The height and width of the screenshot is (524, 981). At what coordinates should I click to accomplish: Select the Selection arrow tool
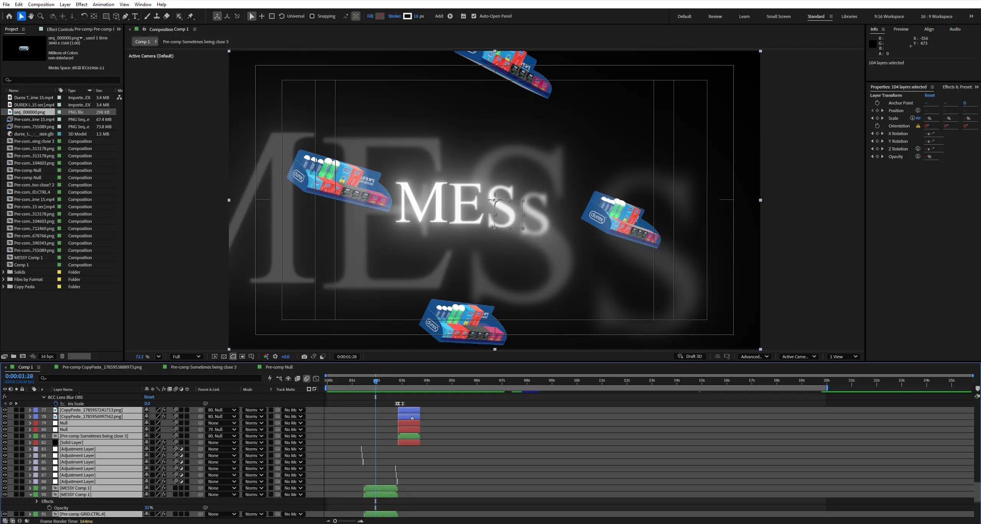pos(21,16)
